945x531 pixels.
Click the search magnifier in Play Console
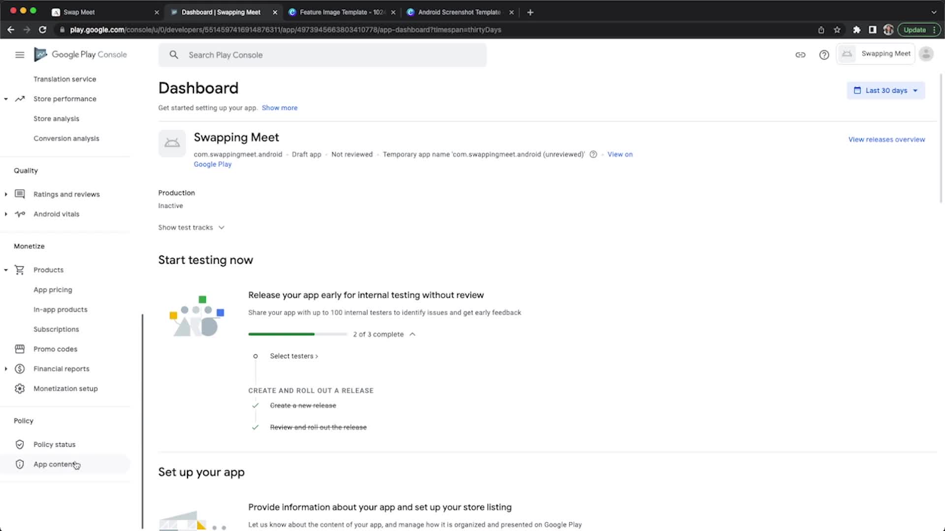(174, 55)
